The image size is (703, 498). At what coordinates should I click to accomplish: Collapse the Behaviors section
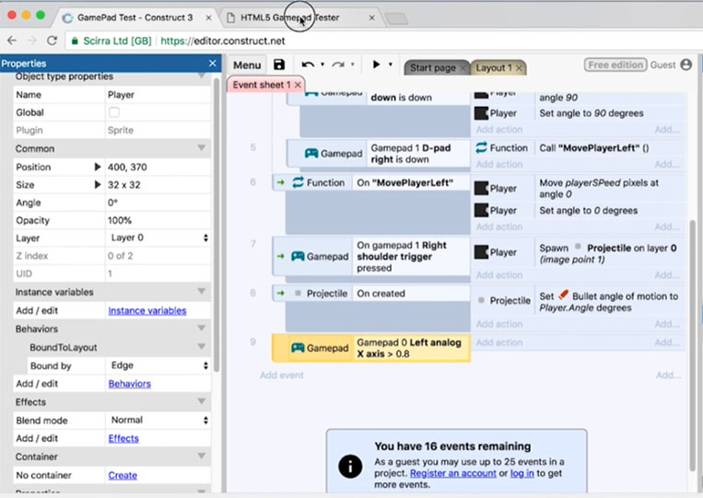(202, 329)
